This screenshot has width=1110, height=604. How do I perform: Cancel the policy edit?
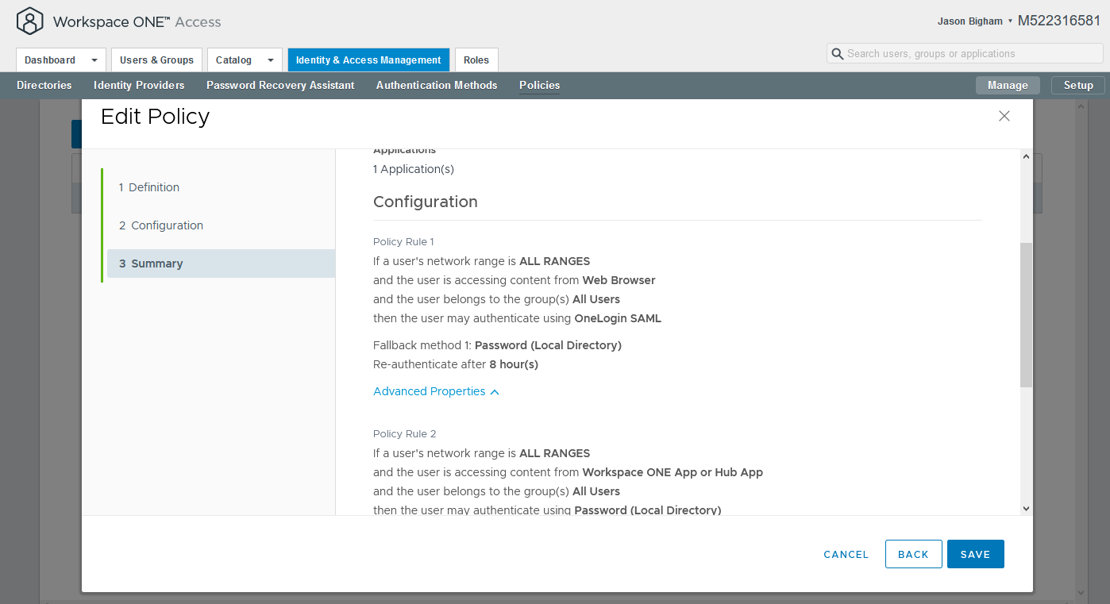pyautogui.click(x=846, y=554)
